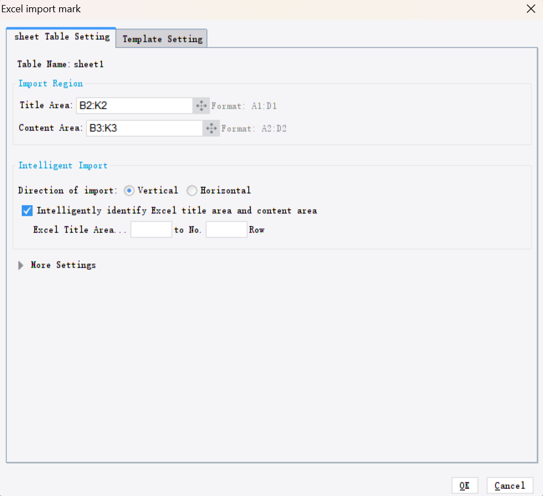
Task: Click the Excel Title Area start row field
Action: 151,230
